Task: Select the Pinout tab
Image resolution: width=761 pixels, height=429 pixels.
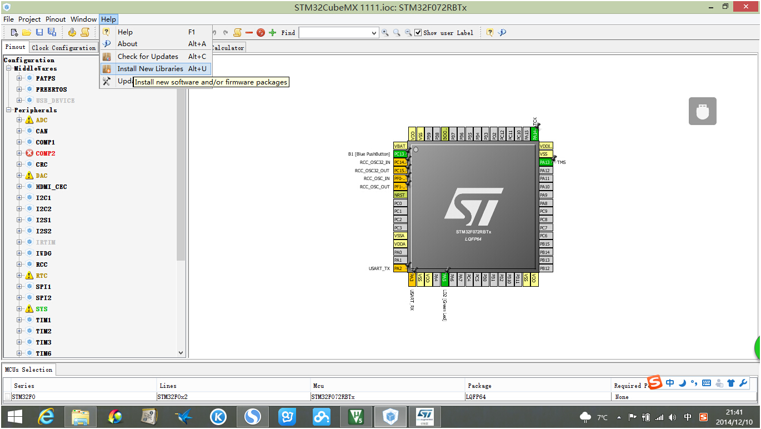Action: click(16, 47)
